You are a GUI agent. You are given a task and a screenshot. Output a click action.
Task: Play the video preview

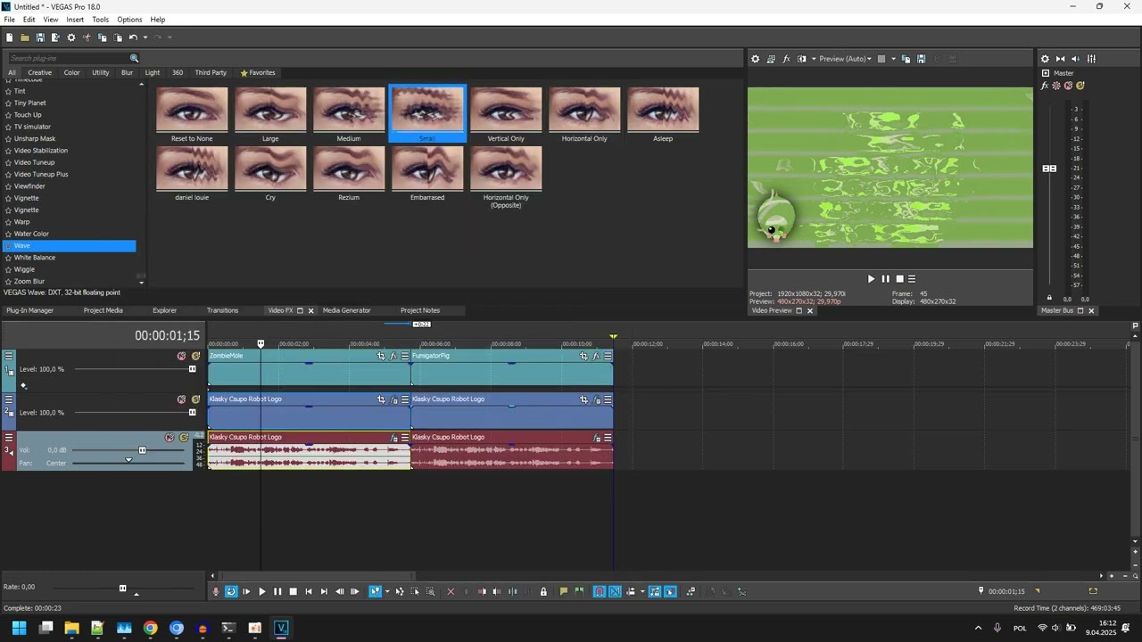tap(872, 279)
